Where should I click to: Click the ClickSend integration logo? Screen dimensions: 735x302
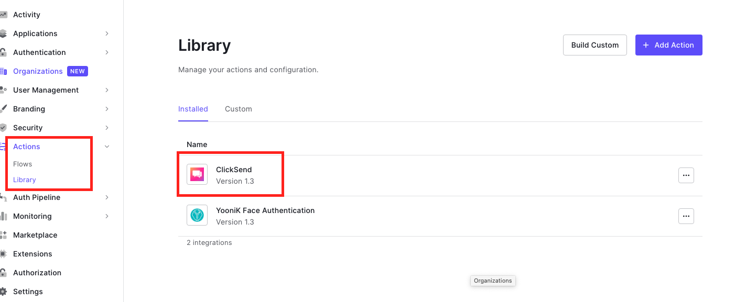tap(197, 175)
